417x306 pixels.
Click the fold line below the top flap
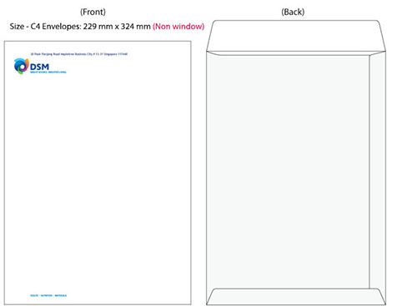(296, 52)
